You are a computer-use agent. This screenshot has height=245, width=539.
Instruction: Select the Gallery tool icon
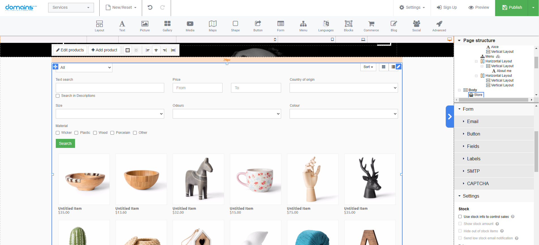click(167, 26)
